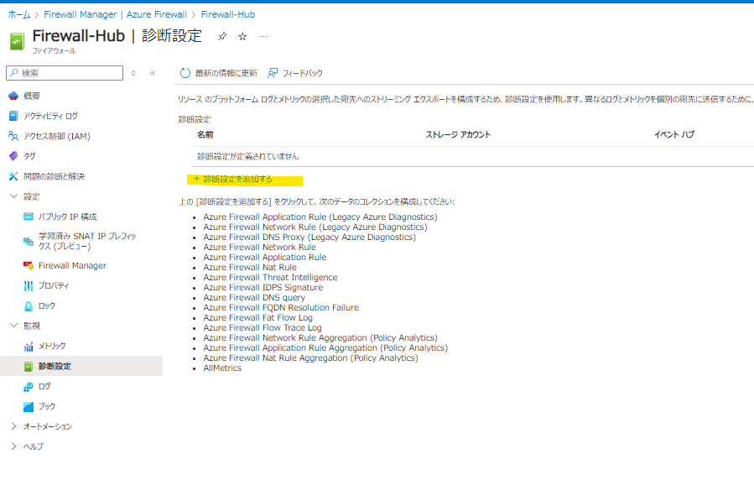Click Firewall-Hub breadcrumb link

pyautogui.click(x=228, y=14)
